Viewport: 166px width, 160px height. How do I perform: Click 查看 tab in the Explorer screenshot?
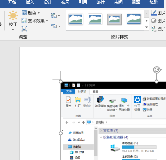[x=96, y=91]
